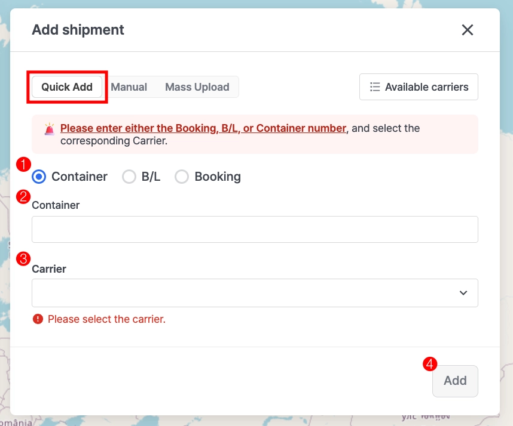Screen dimensions: 513x426
Task: Switch to the Quick Add tab
Action: 67,87
